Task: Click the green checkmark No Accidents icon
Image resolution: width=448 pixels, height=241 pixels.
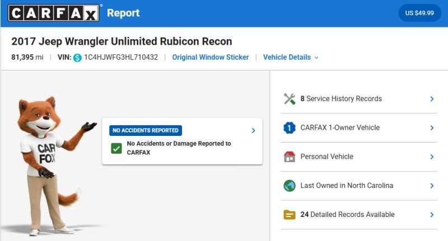Action: coord(116,148)
